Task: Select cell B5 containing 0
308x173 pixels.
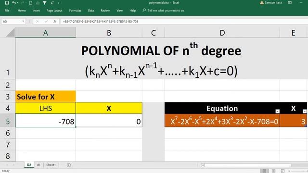Action: pyautogui.click(x=109, y=121)
